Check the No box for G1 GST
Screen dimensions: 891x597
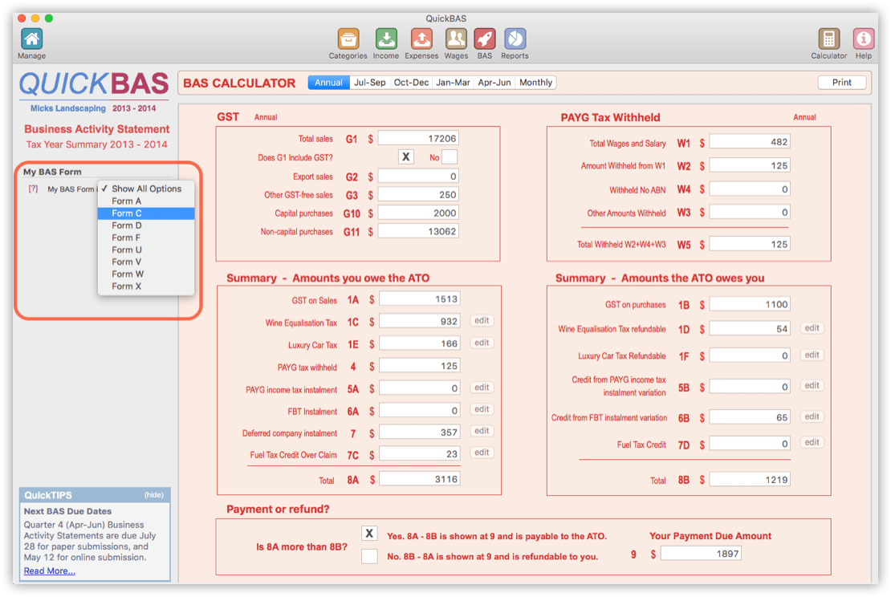450,156
